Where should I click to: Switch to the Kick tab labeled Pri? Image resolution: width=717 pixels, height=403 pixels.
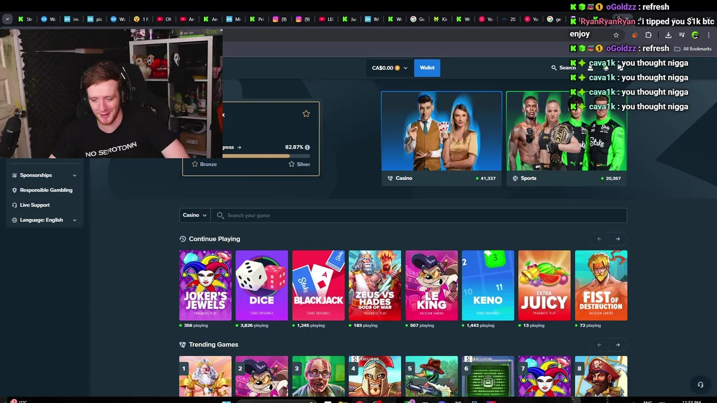click(x=256, y=19)
